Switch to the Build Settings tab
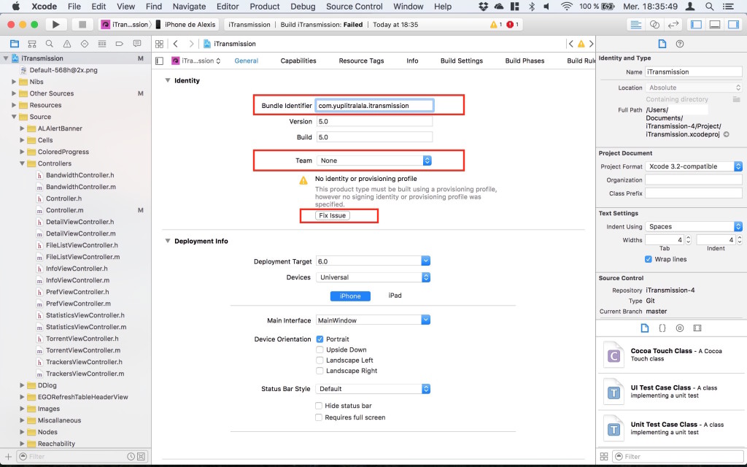747x467 pixels. pos(462,61)
